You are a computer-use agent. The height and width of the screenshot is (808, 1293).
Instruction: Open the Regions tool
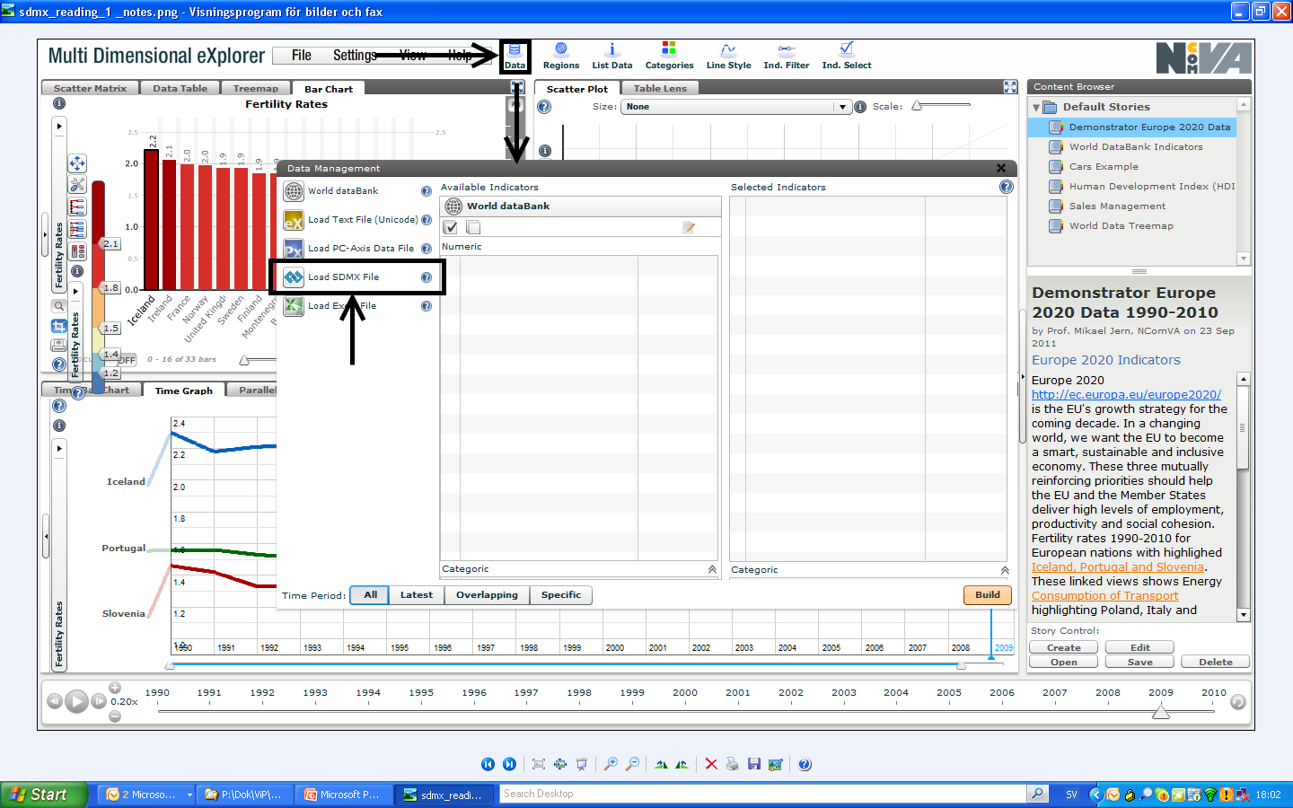[x=561, y=56]
